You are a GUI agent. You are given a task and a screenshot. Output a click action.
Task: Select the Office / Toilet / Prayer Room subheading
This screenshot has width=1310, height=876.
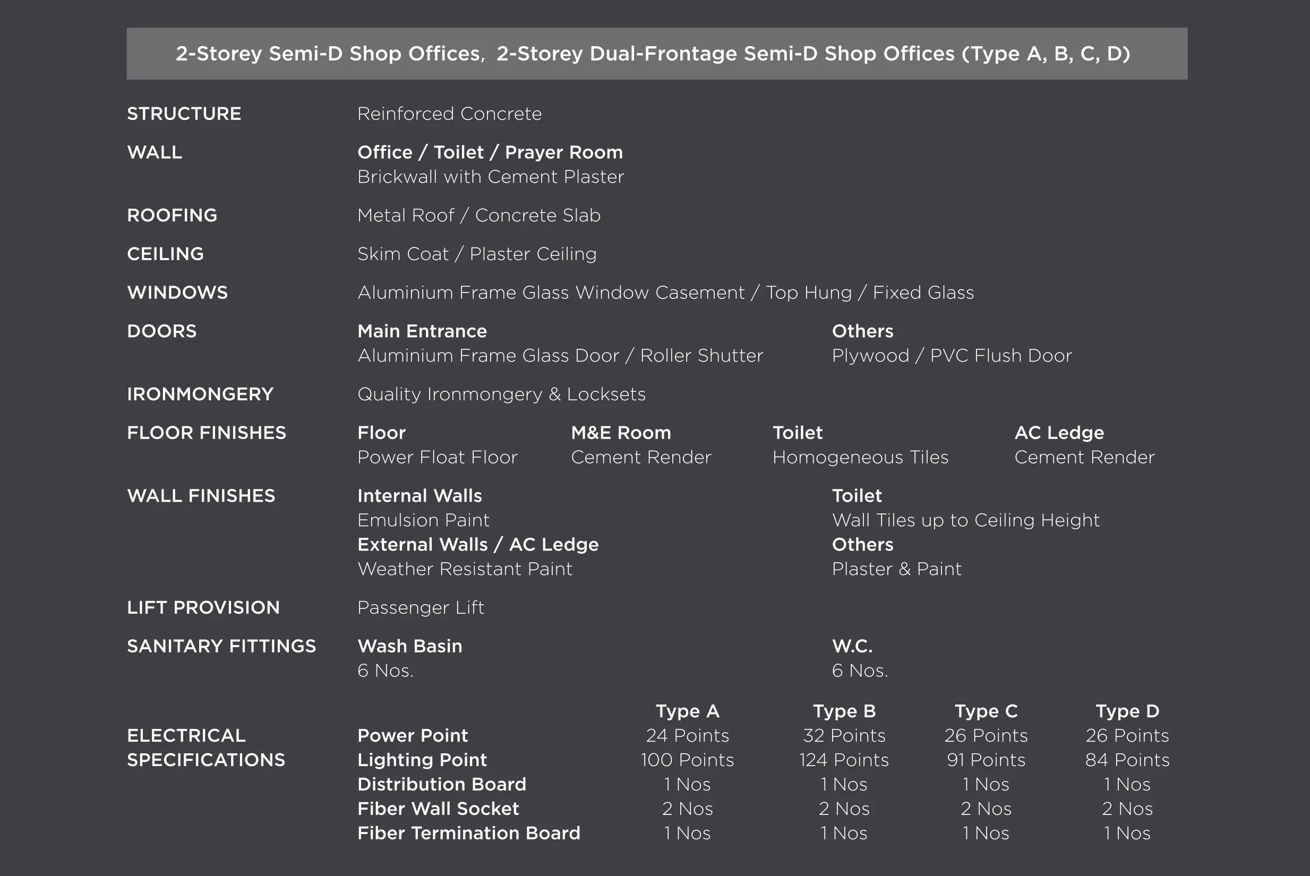pos(490,152)
